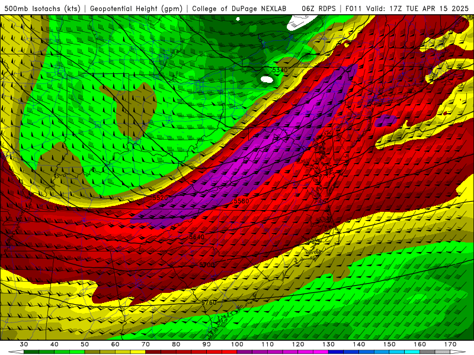This screenshot has height=355, width=474.
Task: Click the 5640 height contour label
Action: pos(197,237)
